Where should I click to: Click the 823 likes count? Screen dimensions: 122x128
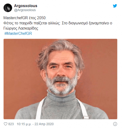click(x=11, y=124)
